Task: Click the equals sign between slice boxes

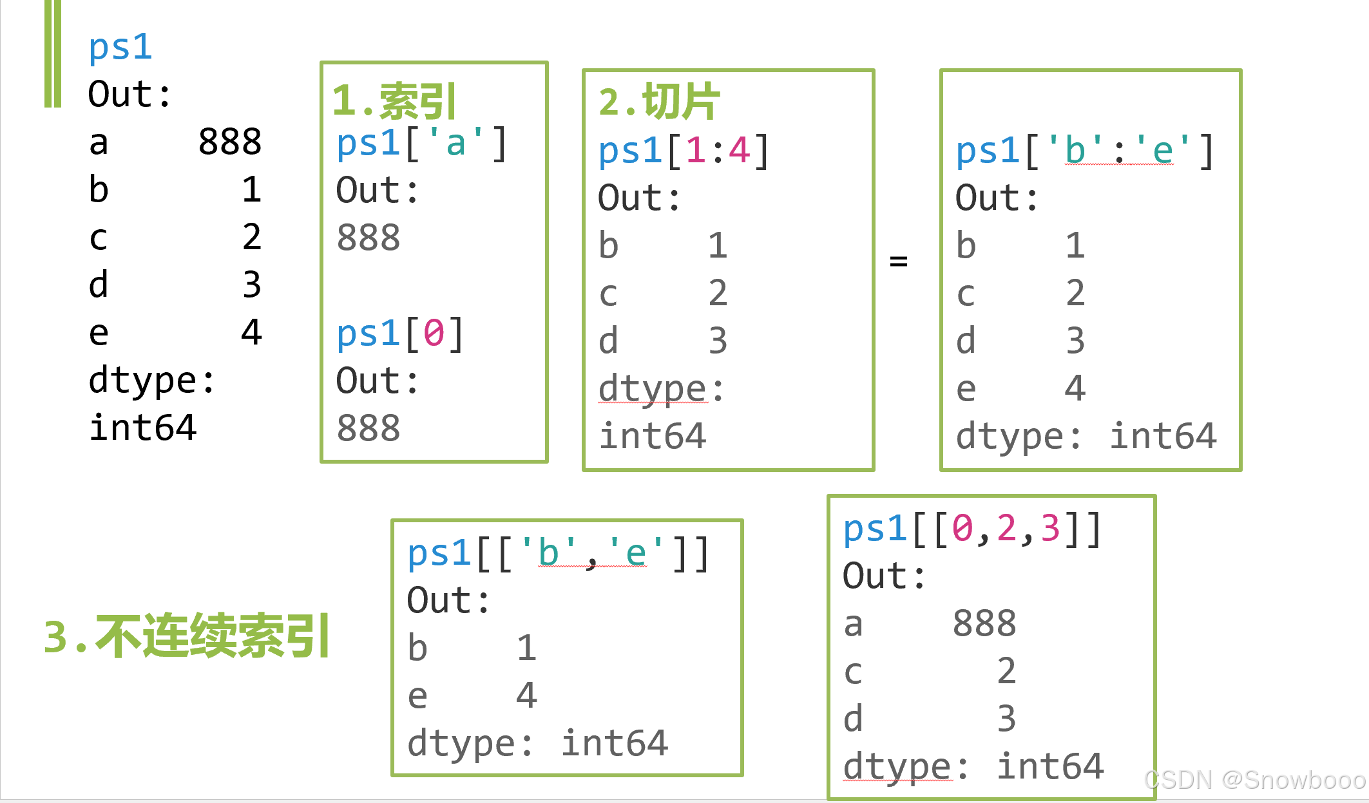Action: click(898, 261)
